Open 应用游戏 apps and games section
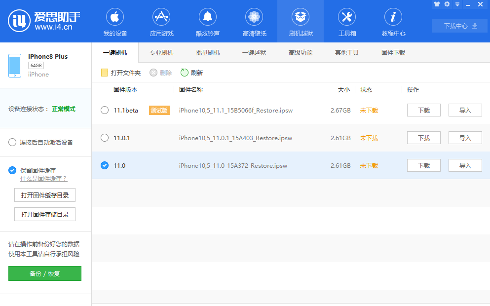This screenshot has height=306, width=490. (161, 22)
